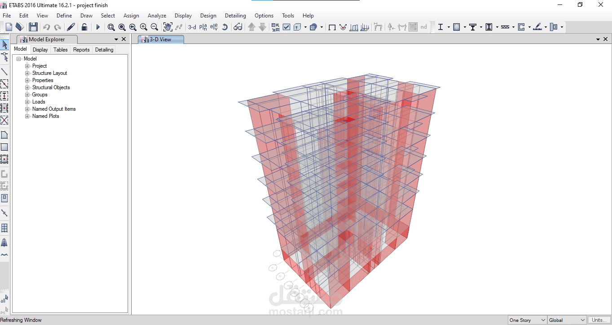Activate the Pan hand tool
Viewport: 612px width, 325px height.
coord(167,27)
